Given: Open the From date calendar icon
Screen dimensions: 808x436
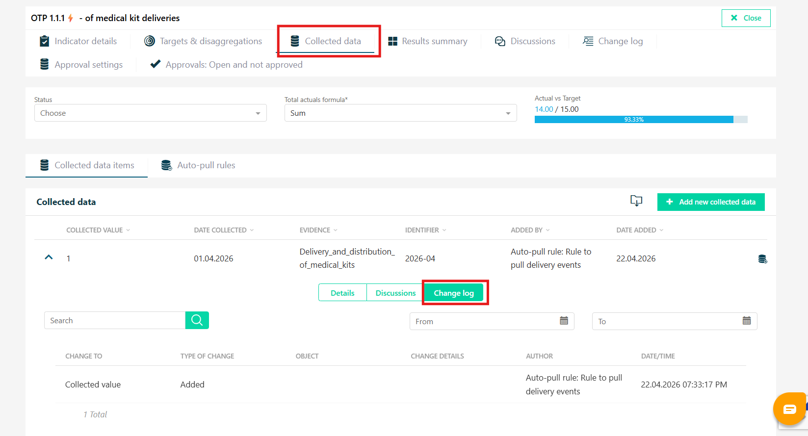Looking at the screenshot, I should coord(564,321).
